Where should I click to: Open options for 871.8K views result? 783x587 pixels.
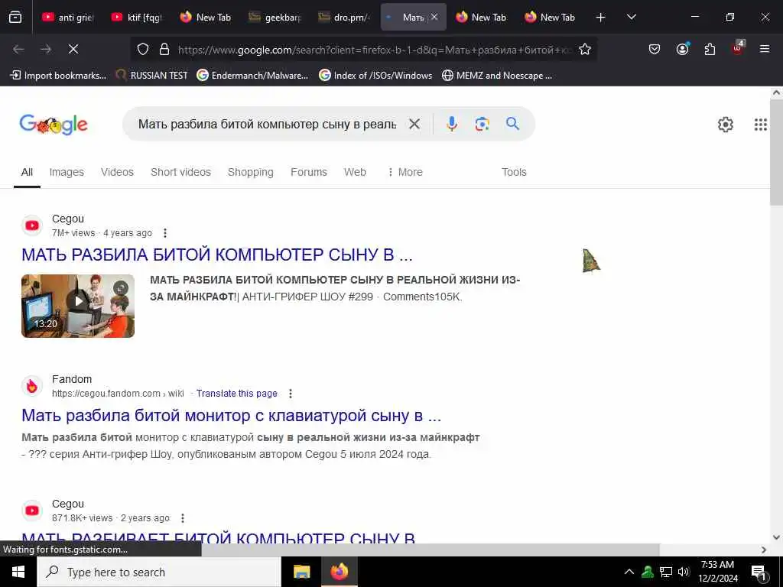tap(183, 518)
